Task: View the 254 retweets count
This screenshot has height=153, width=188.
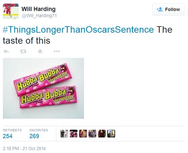Action: [8, 136]
